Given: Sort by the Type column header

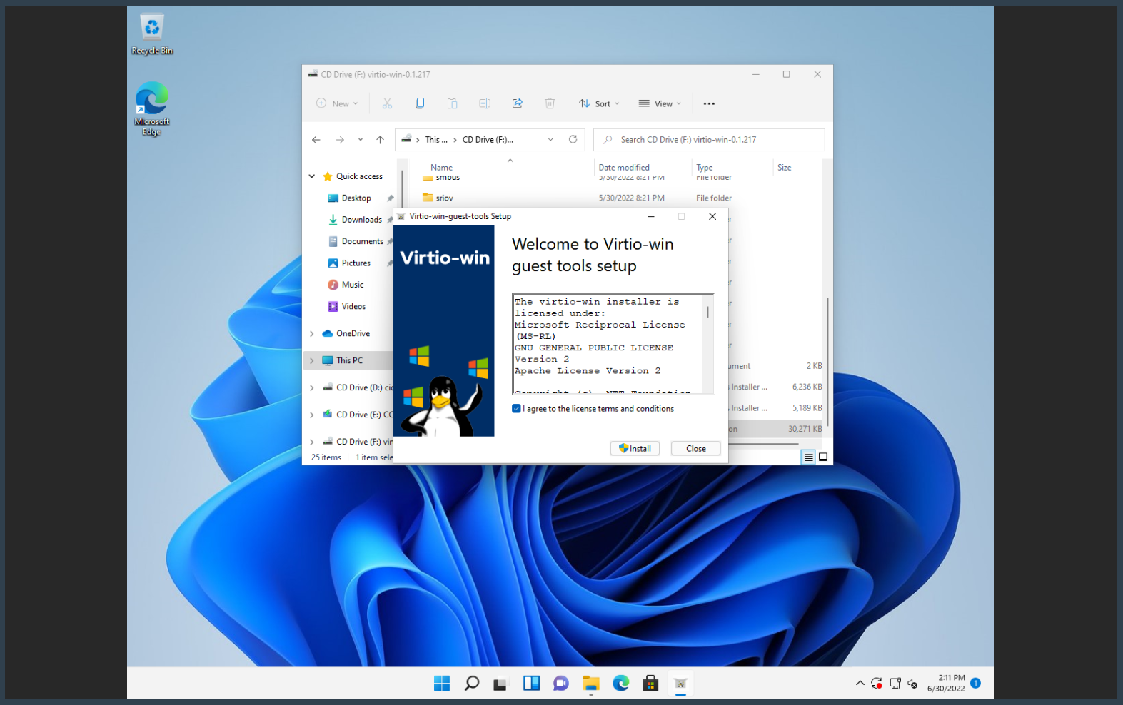Looking at the screenshot, I should point(705,168).
